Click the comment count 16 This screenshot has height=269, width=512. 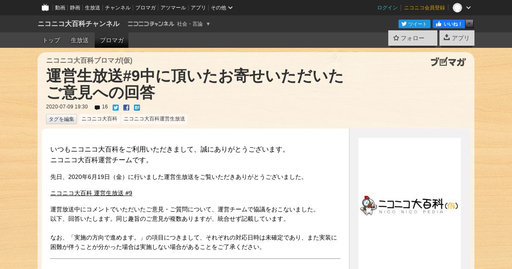105,107
